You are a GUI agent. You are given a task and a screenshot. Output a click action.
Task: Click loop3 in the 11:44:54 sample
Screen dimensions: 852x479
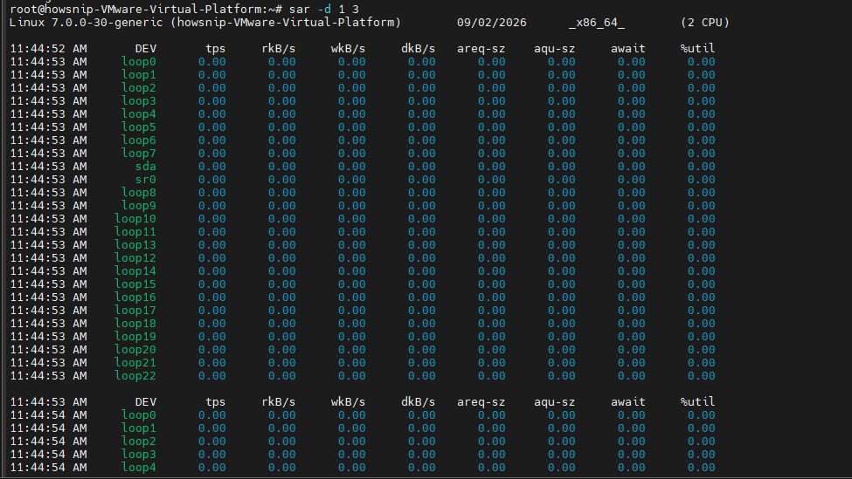click(139, 454)
